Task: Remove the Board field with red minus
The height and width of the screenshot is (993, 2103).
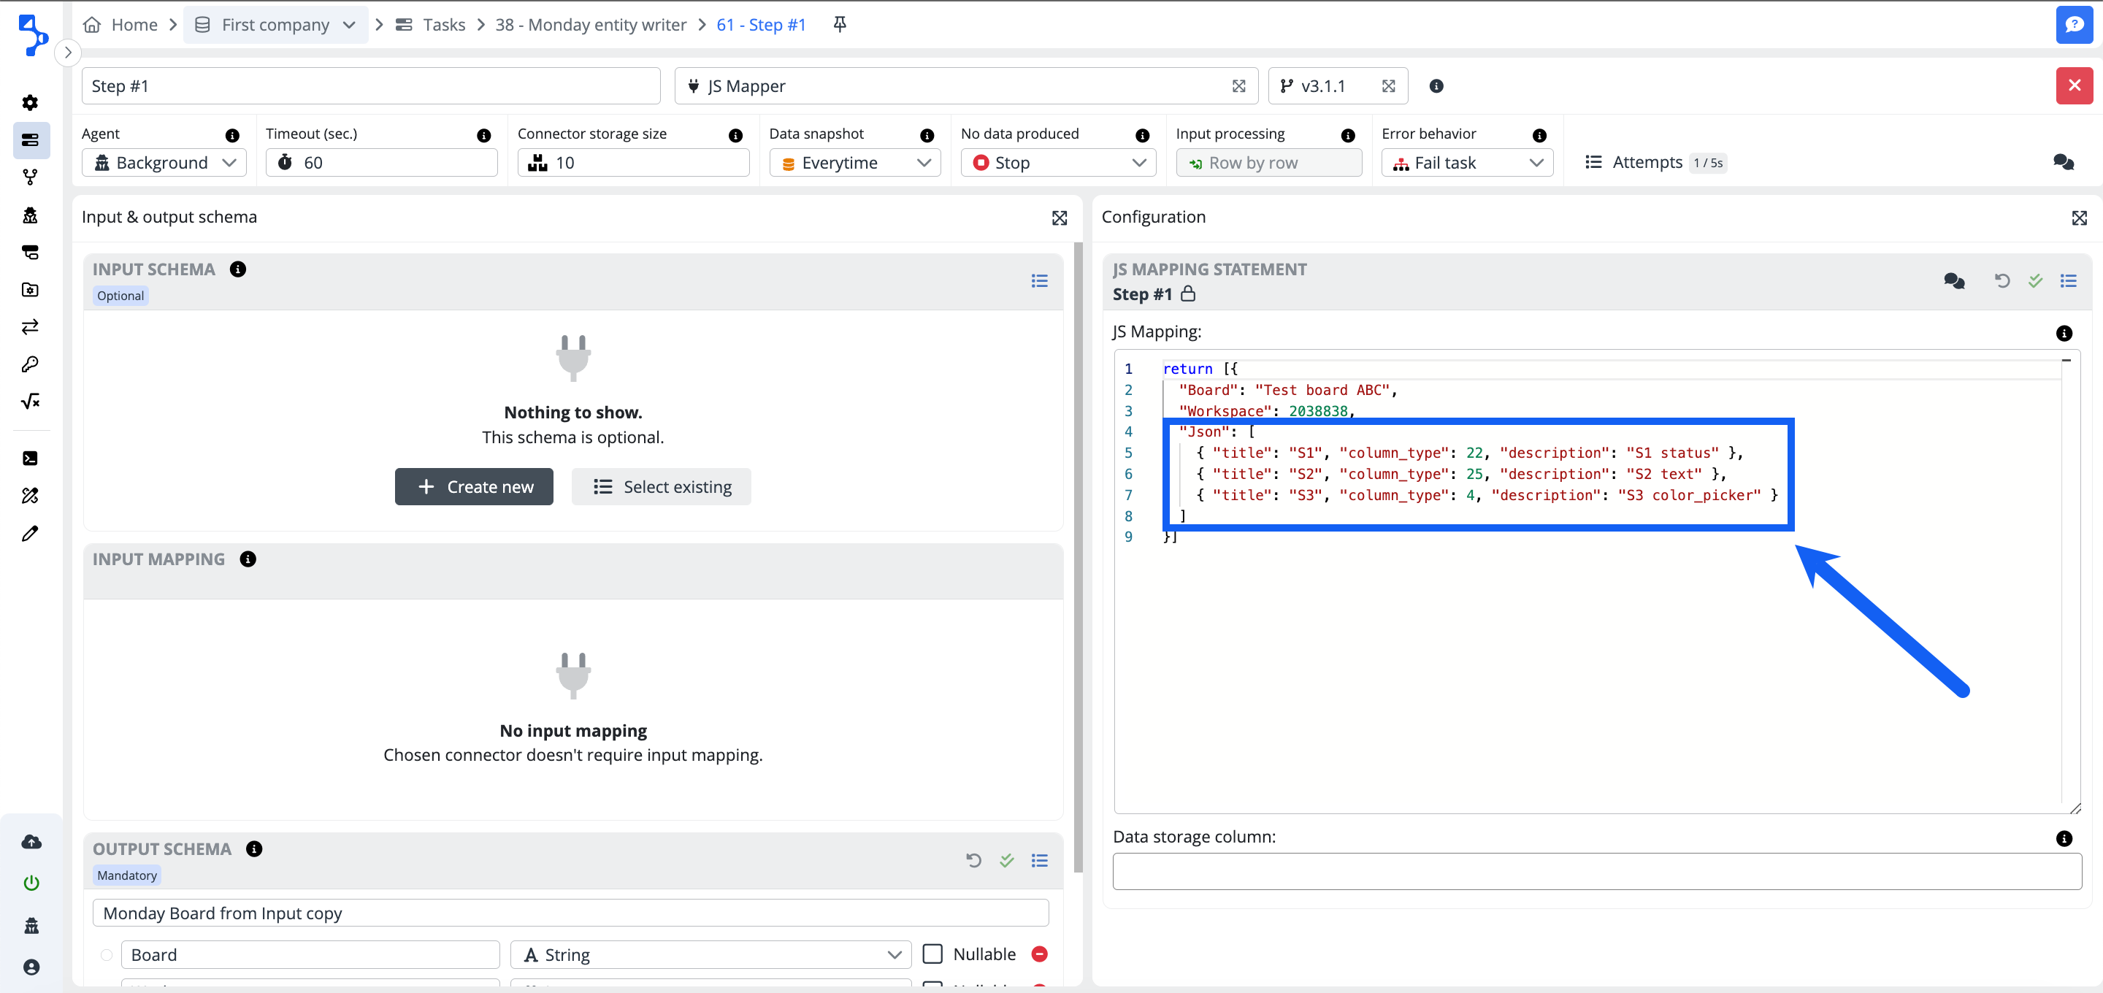Action: (x=1039, y=954)
